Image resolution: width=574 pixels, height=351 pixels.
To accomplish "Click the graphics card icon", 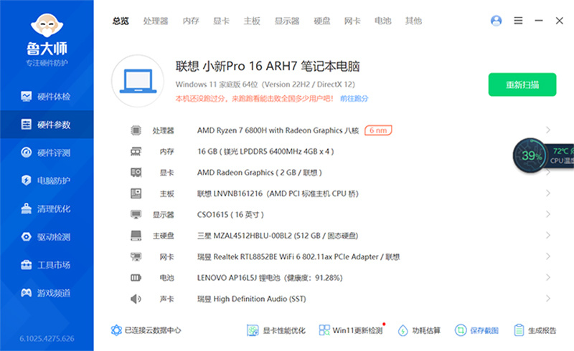I will point(136,172).
